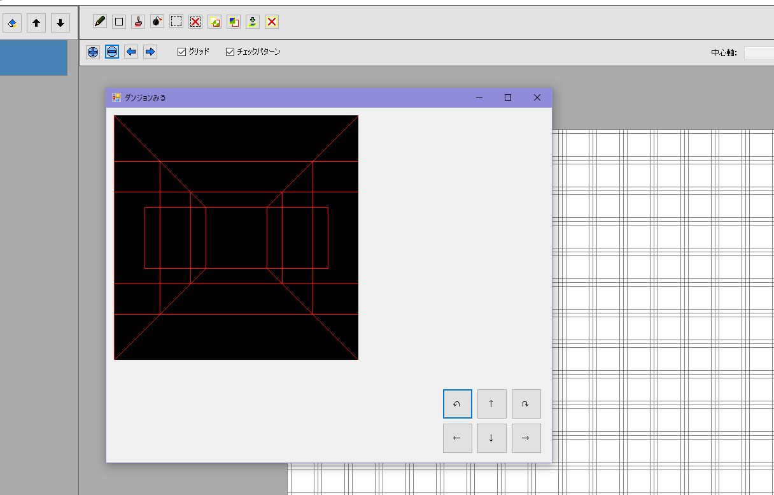Click the blue right arrow icon
Image resolution: width=774 pixels, height=495 pixels.
click(150, 52)
